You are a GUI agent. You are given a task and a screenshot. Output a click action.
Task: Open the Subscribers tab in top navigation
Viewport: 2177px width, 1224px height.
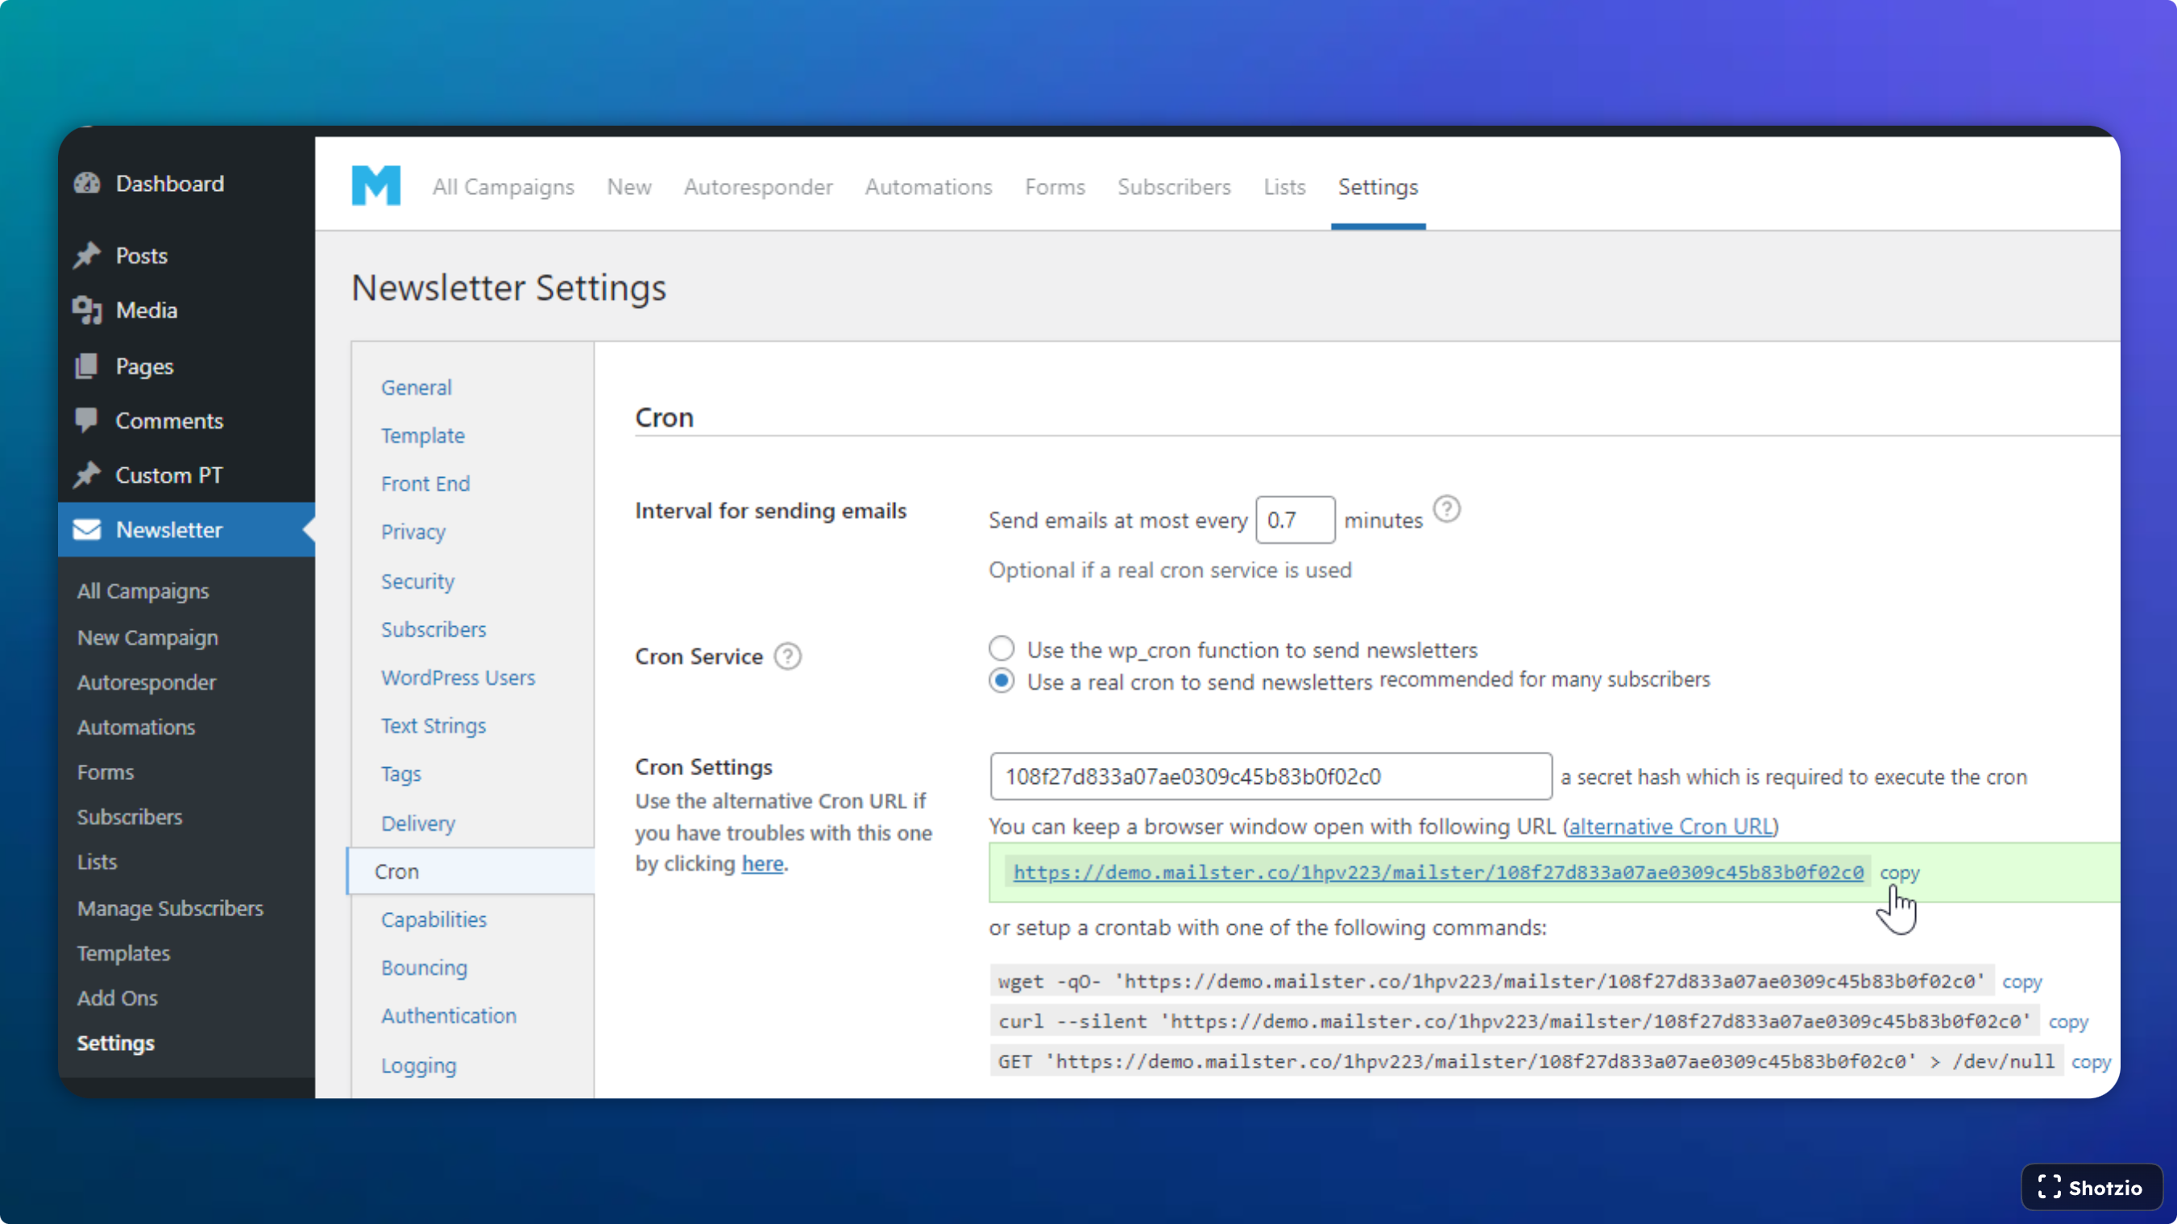(x=1174, y=187)
